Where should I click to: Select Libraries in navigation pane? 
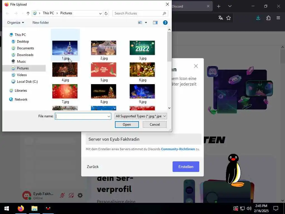[x=21, y=91]
